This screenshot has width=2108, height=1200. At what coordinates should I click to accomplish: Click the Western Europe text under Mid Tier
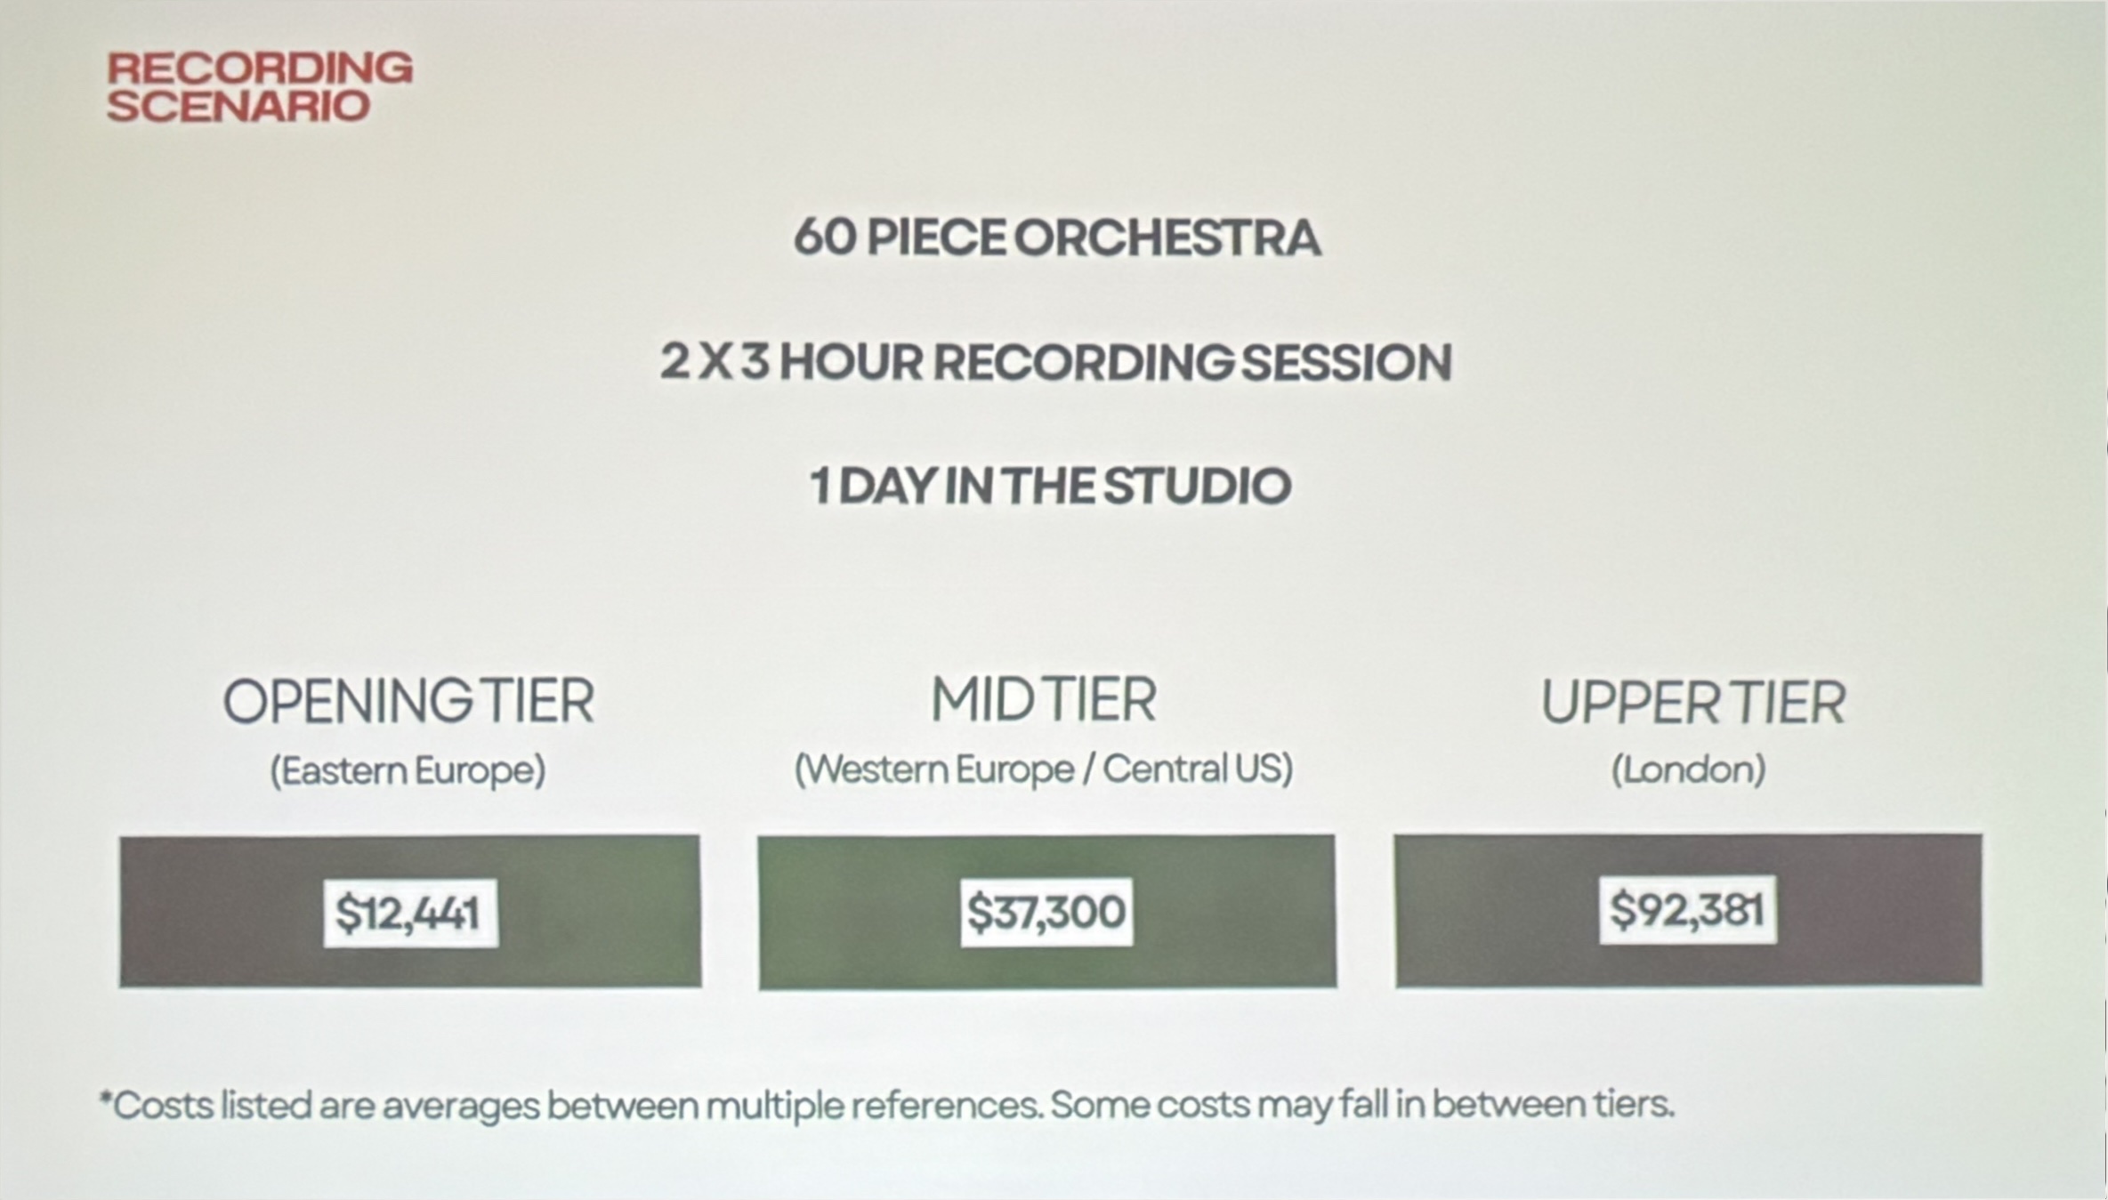933,769
